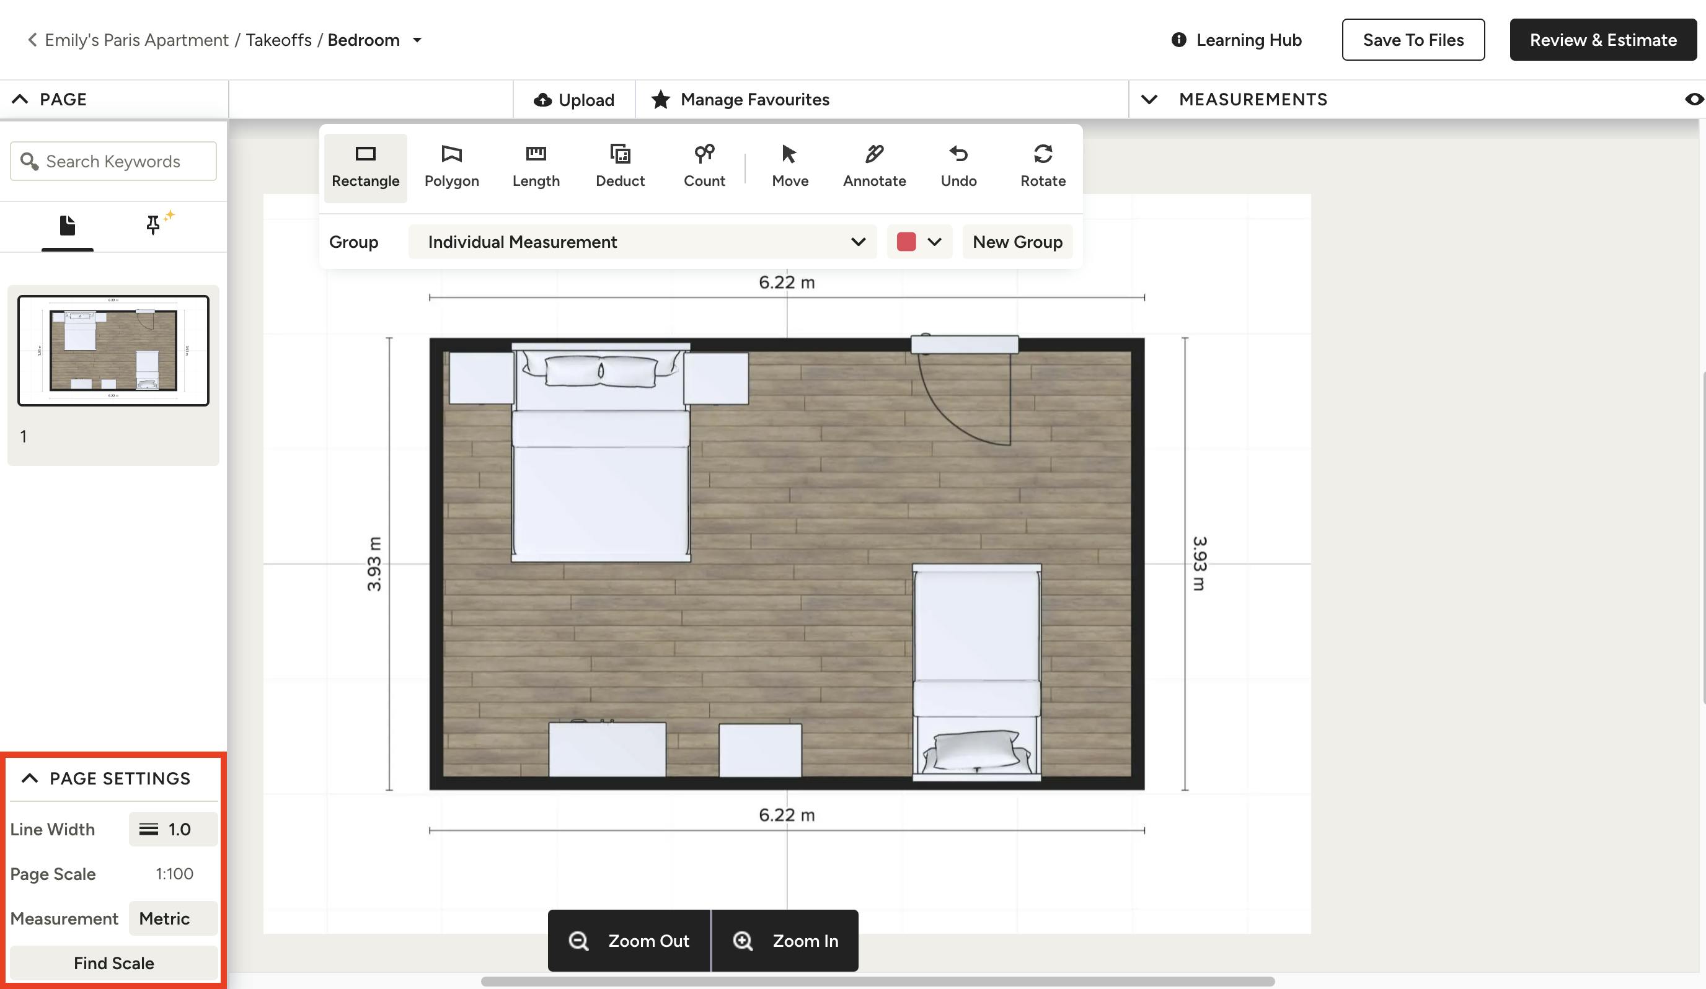Click the top 6.22 m dimension label
1706x989 pixels.
(786, 283)
